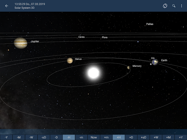The width and height of the screenshot is (187, 140).
Task: Select the Jupiter planet
Action: [x=20, y=43]
